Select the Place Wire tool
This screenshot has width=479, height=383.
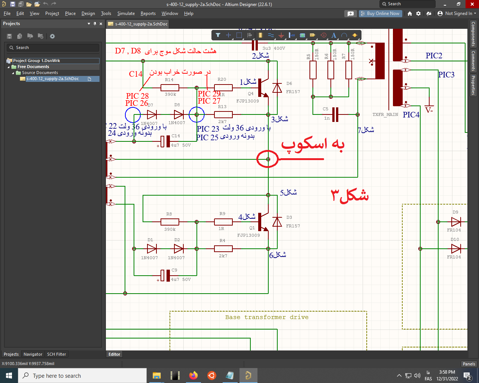click(271, 35)
